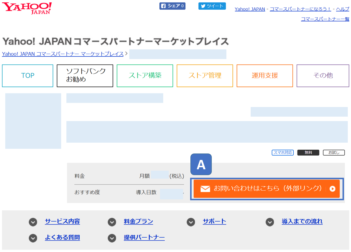Select the ストア管理 tab
The width and height of the screenshot is (351, 252).
click(205, 76)
